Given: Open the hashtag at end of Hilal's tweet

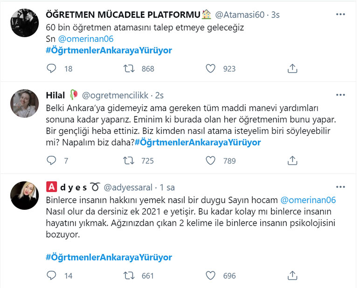Looking at the screenshot, I should tap(198, 142).
